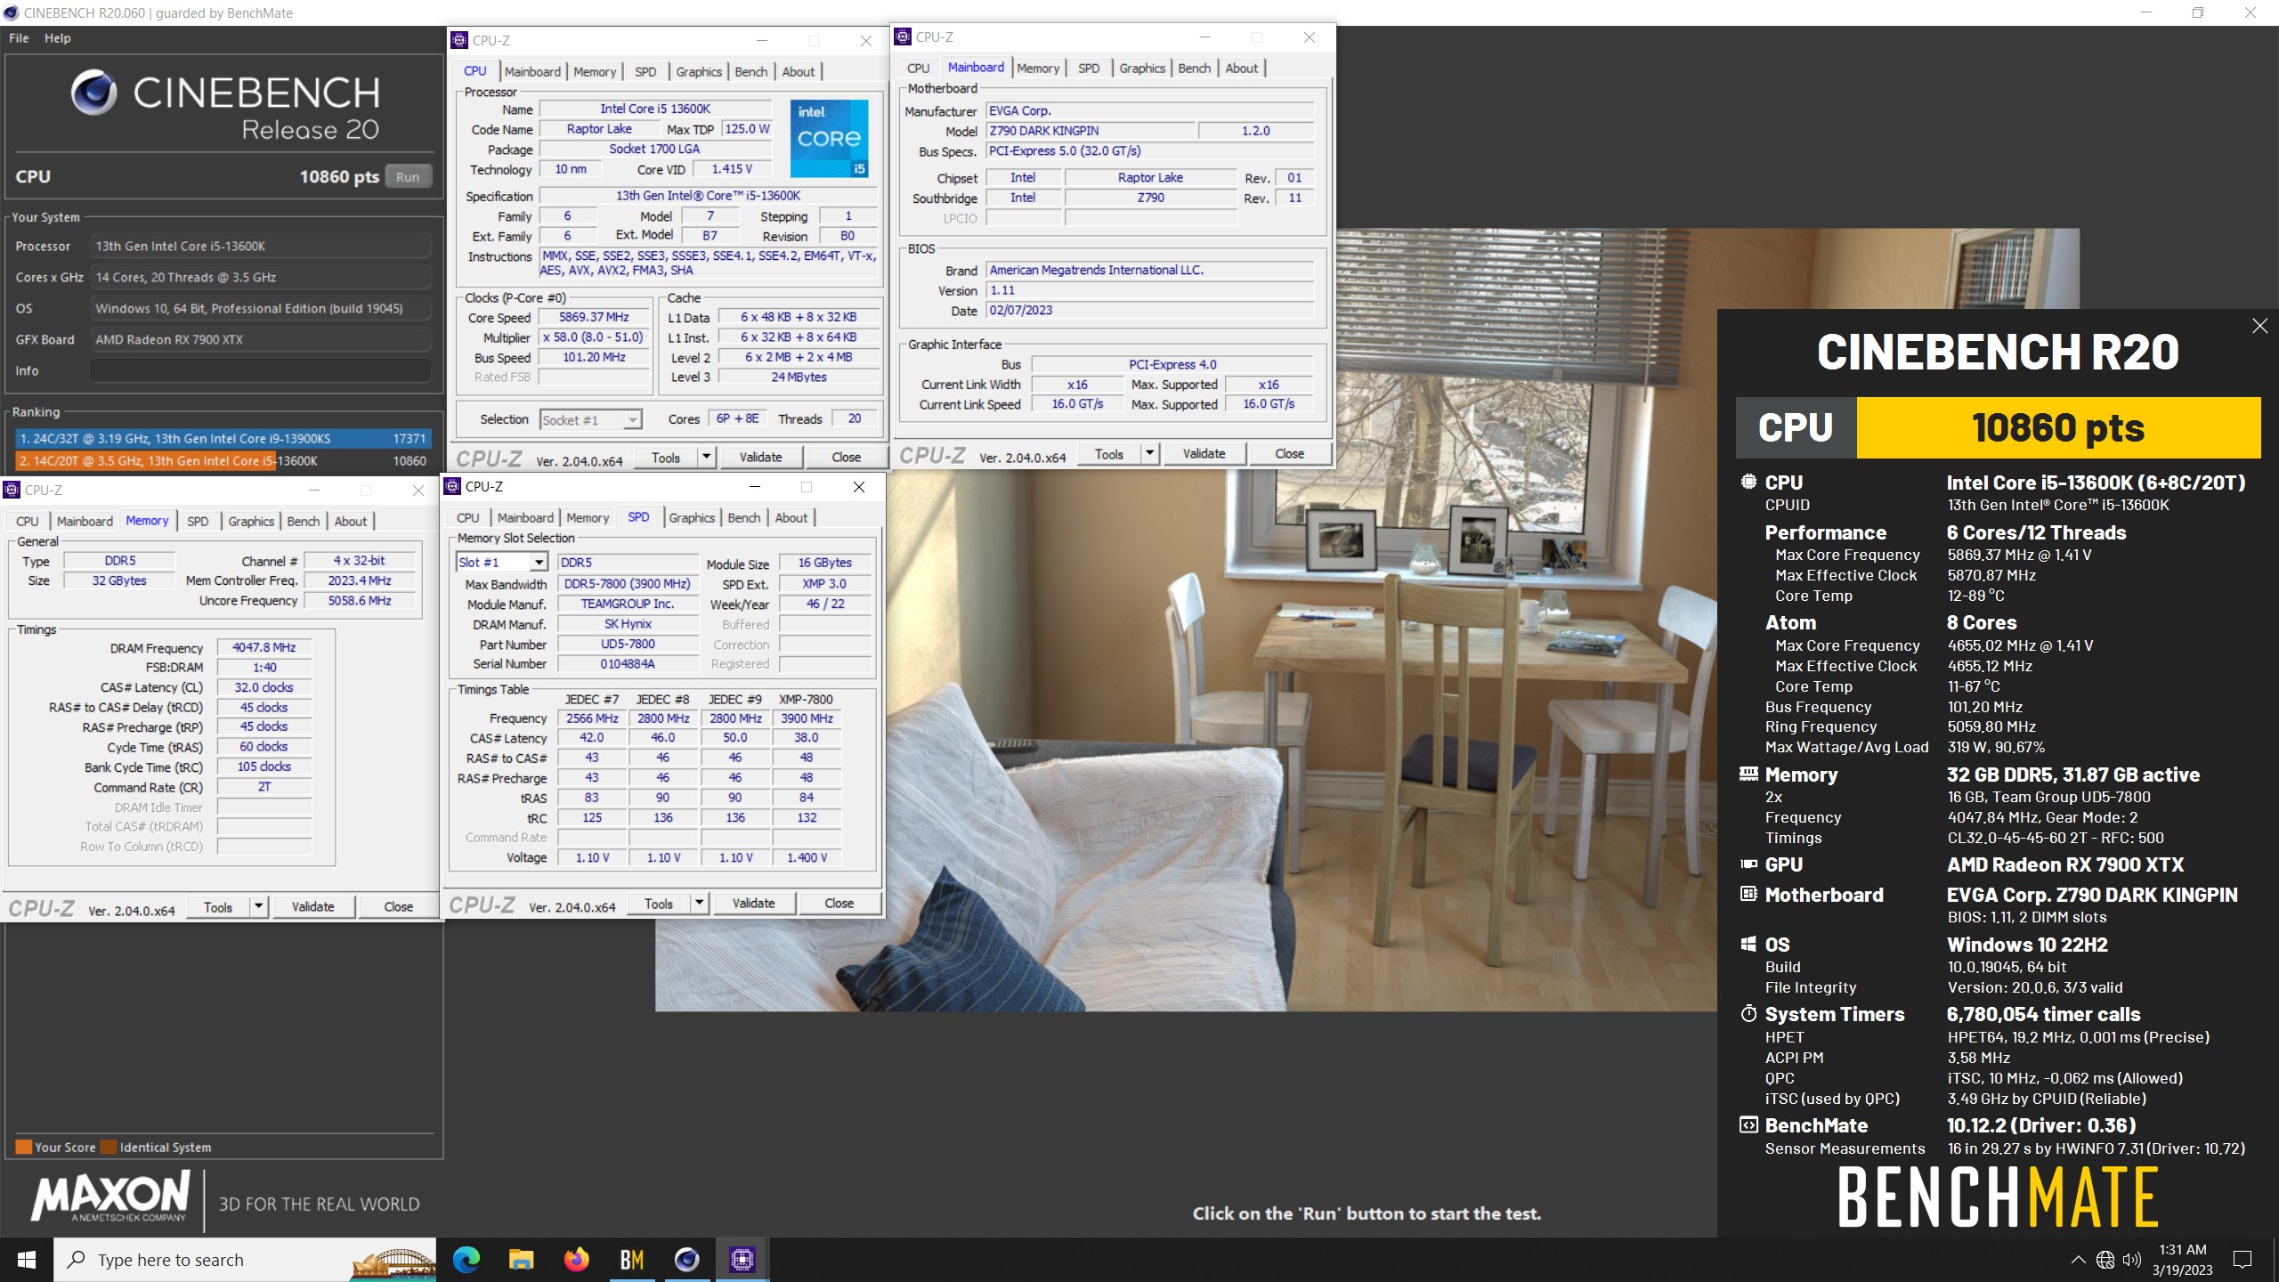This screenshot has width=2279, height=1282.
Task: Click the taskbar search box
Action: point(245,1260)
